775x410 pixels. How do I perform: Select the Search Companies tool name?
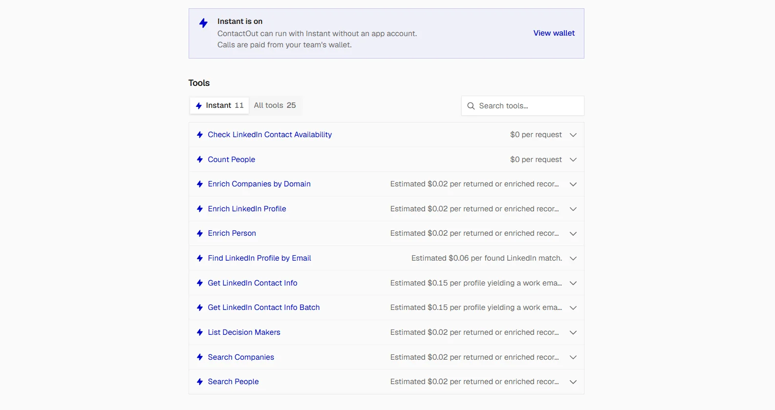241,357
